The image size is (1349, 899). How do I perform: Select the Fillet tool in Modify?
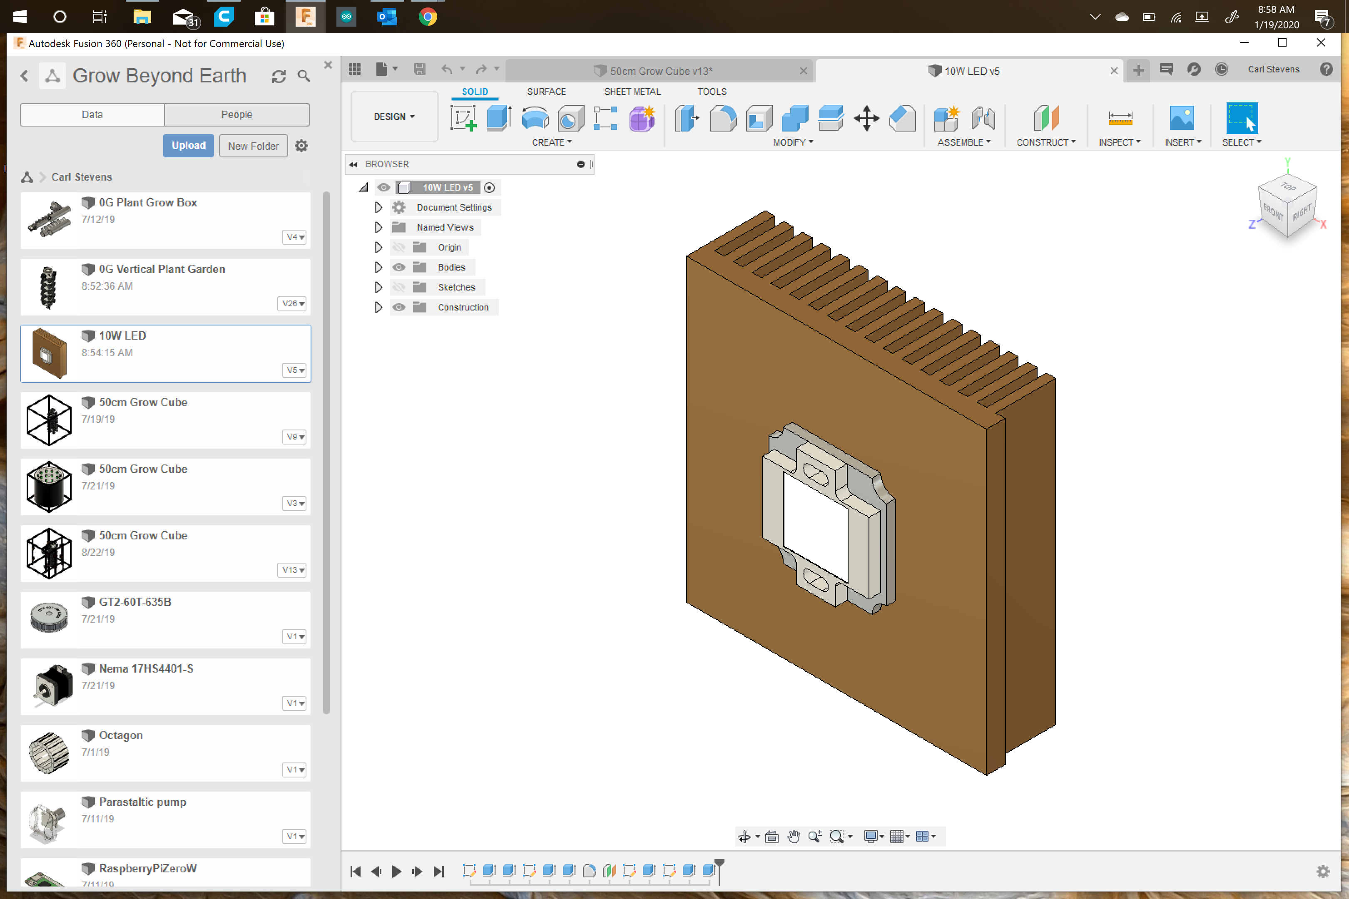[723, 119]
